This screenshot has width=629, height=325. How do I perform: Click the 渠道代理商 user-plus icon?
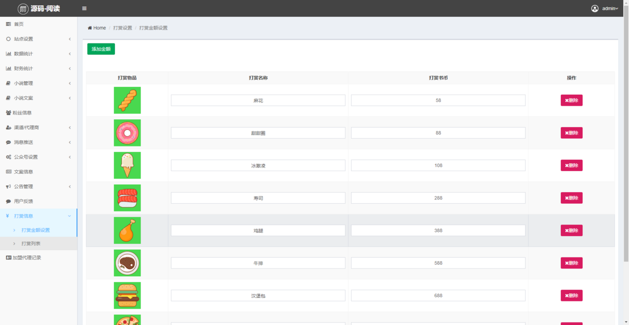pyautogui.click(x=8, y=127)
